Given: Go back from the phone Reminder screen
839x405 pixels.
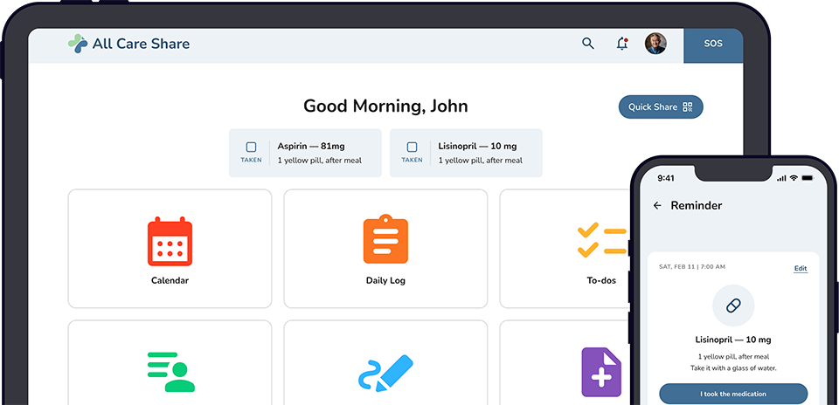Looking at the screenshot, I should pyautogui.click(x=657, y=205).
